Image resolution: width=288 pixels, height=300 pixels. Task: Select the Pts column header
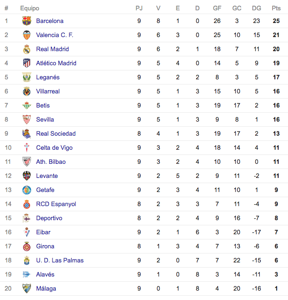click(276, 8)
